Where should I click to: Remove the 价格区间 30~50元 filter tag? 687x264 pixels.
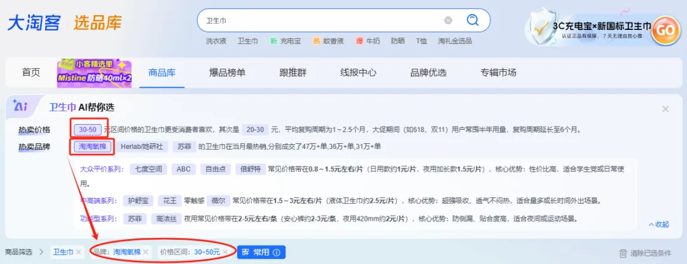pyautogui.click(x=225, y=252)
